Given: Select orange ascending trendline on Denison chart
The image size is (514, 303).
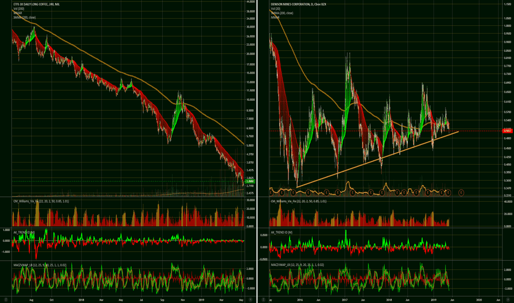Looking at the screenshot, I should 377,160.
